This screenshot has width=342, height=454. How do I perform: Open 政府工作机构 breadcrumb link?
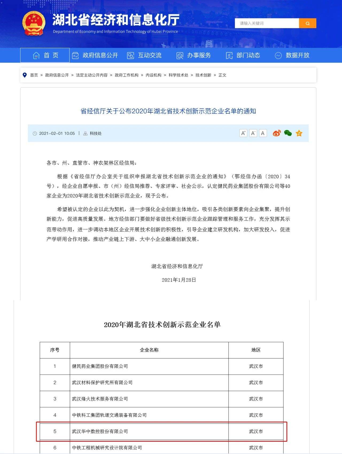127,75
